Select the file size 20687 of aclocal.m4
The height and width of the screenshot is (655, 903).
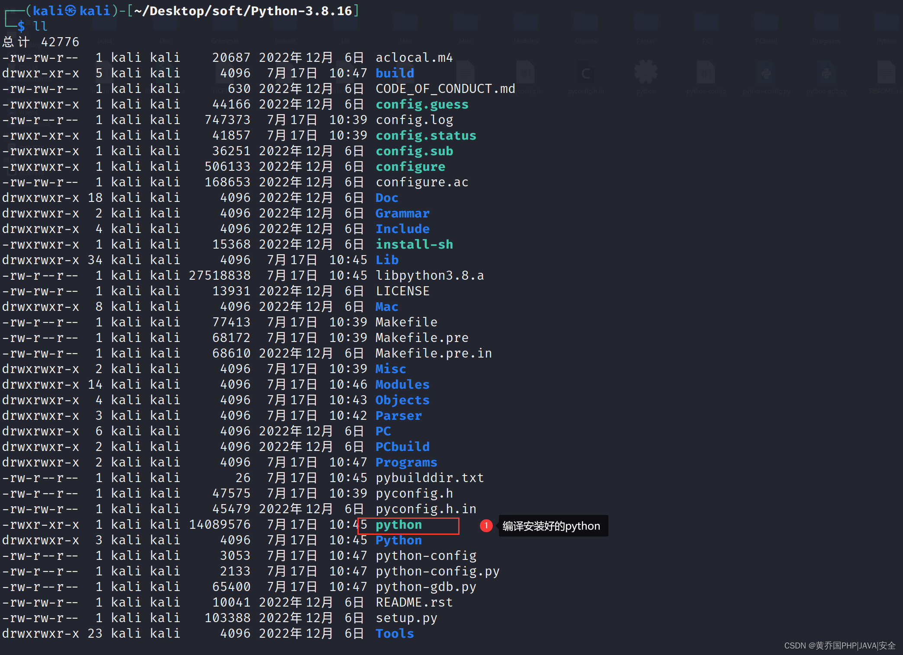(x=231, y=58)
